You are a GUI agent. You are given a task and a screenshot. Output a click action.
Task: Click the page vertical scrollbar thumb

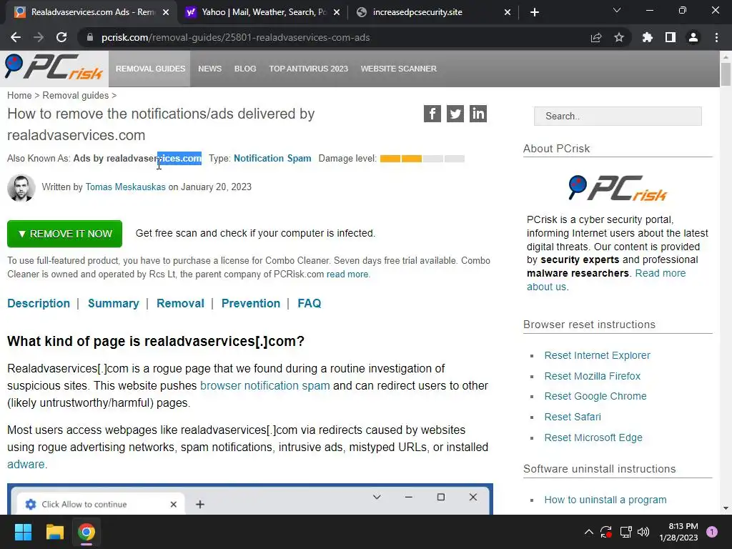tap(725, 74)
